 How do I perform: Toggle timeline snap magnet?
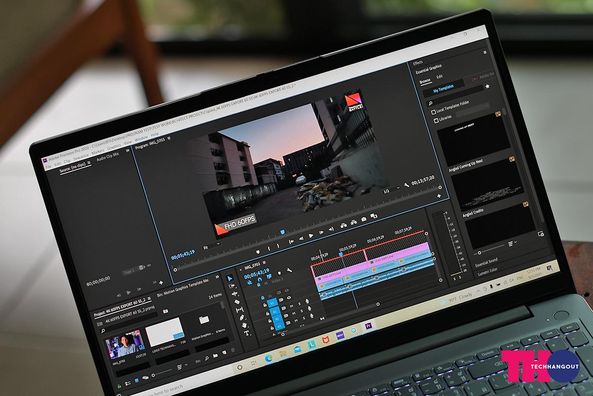[x=260, y=279]
